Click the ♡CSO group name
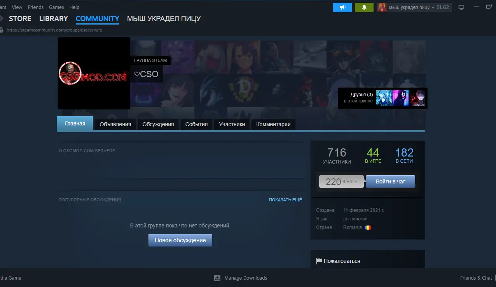Viewport: 496px width, 287px height. coord(146,74)
